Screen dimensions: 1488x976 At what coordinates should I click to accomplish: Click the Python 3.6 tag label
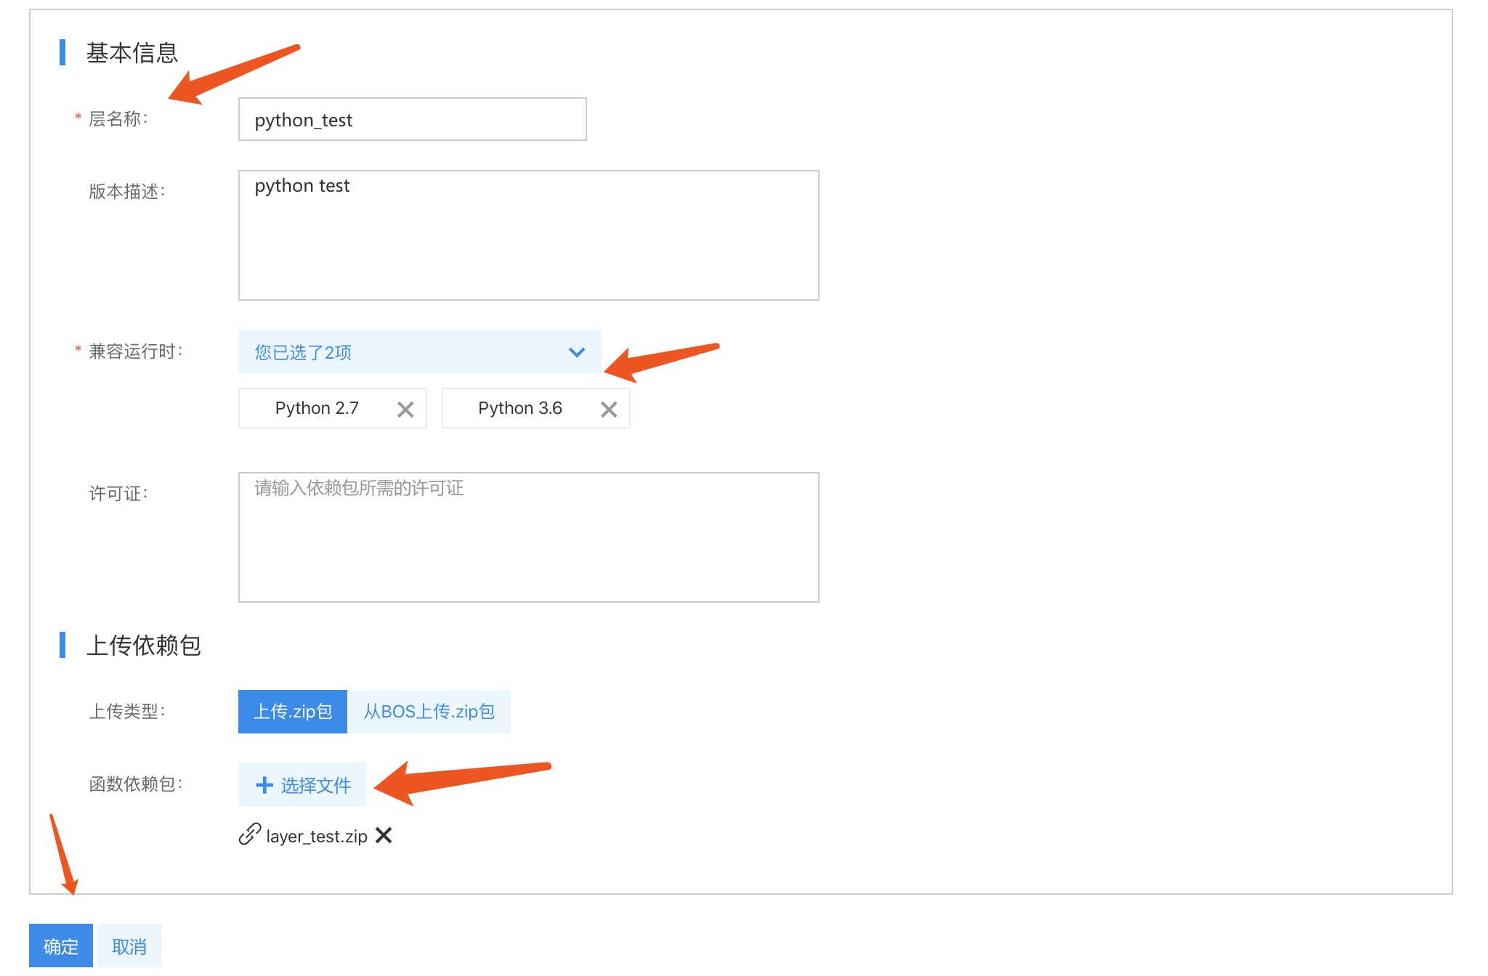click(520, 408)
